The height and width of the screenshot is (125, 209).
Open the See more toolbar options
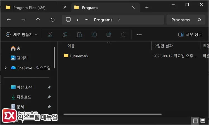[x=139, y=35]
